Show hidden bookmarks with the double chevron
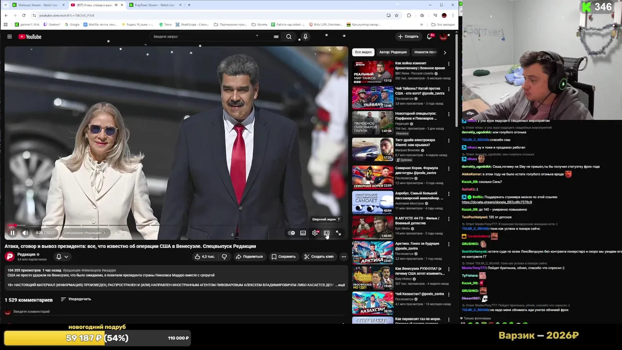 coord(422,24)
